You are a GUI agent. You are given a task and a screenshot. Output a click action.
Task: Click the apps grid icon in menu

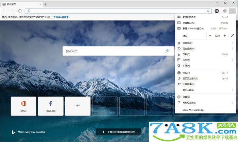click(179, 60)
